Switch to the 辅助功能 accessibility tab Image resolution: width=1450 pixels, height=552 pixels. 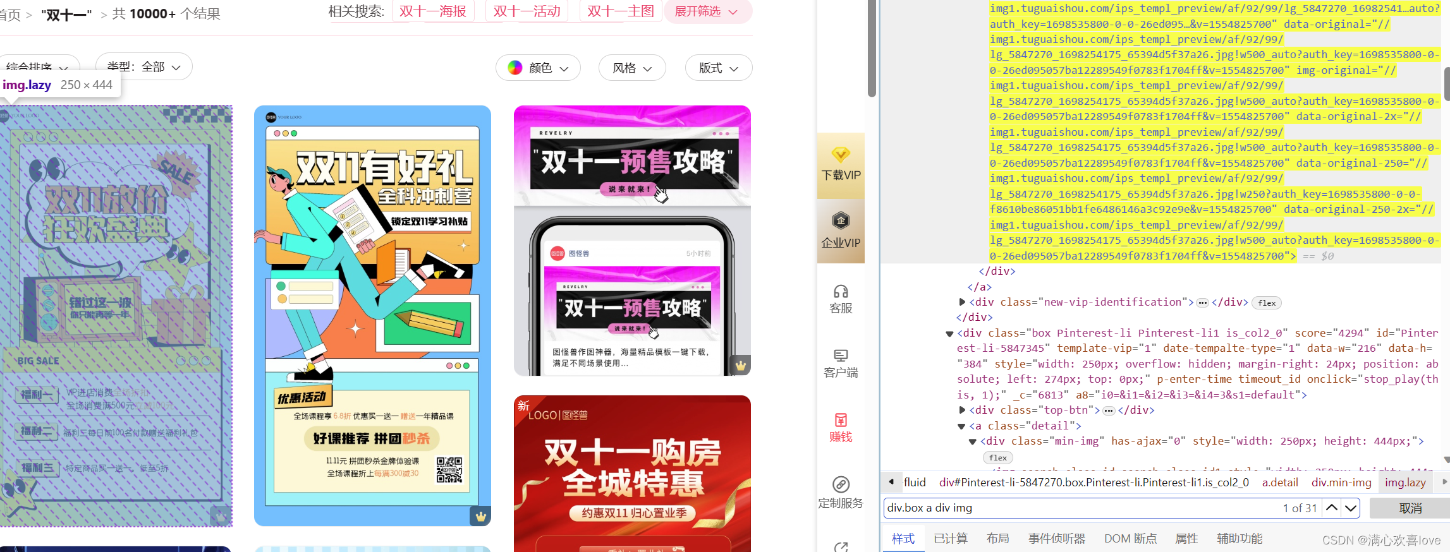click(1240, 538)
